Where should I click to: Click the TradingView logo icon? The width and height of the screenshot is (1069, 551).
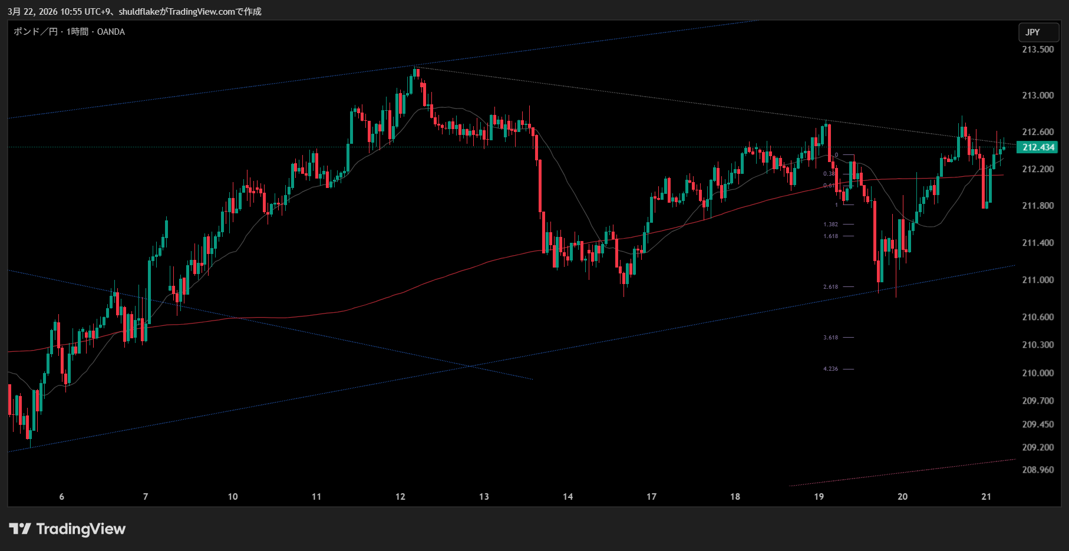(x=20, y=529)
